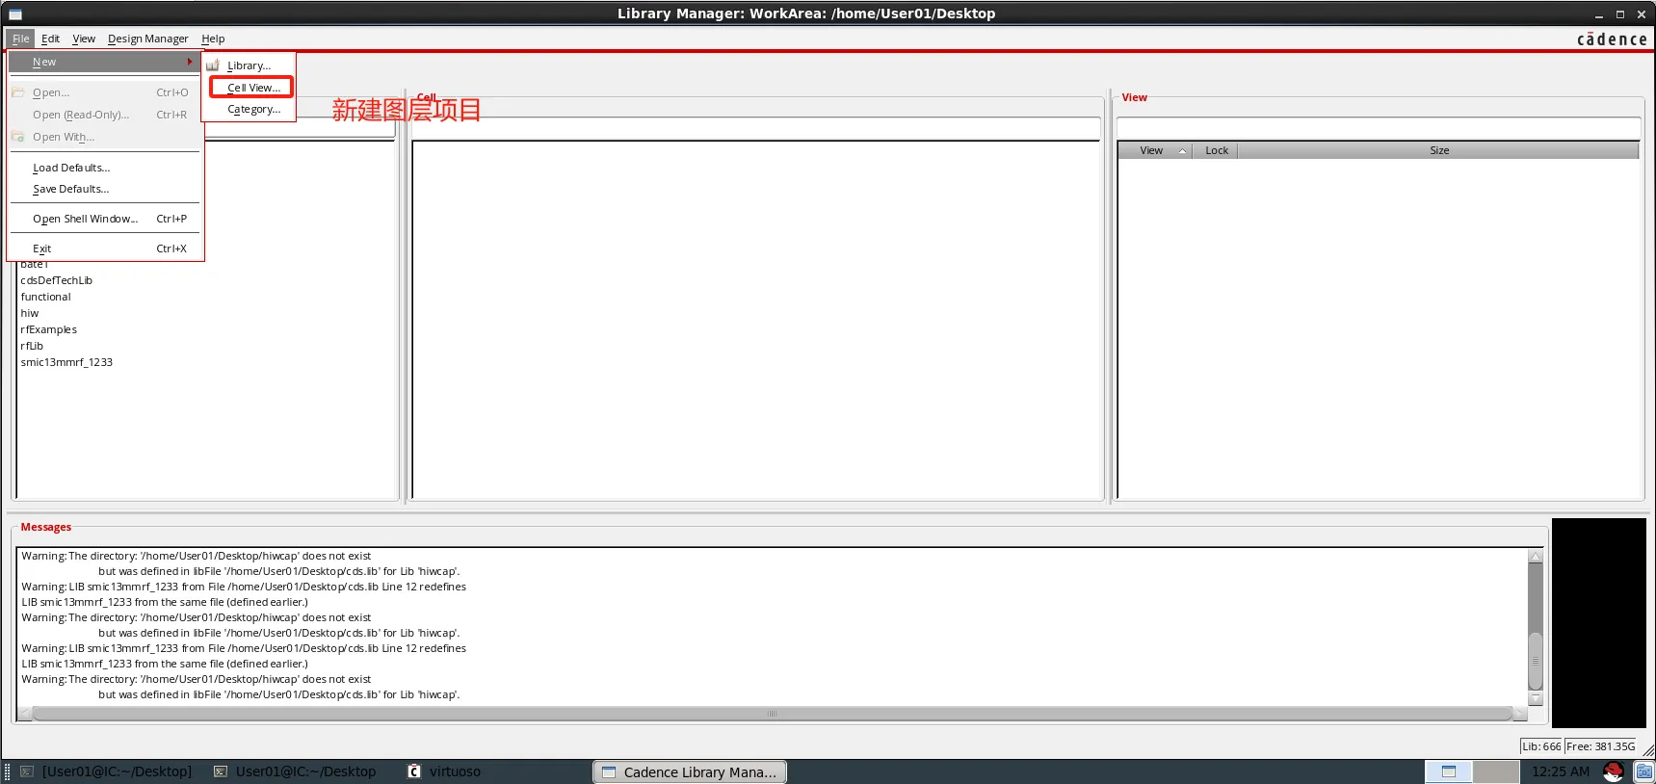Image resolution: width=1656 pixels, height=784 pixels.
Task: Sort by the View column header arrow
Action: 1182,150
